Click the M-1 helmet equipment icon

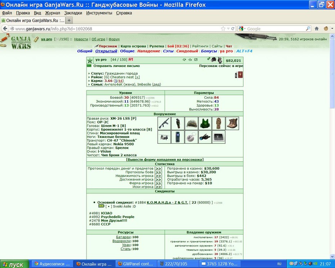coord(191,123)
